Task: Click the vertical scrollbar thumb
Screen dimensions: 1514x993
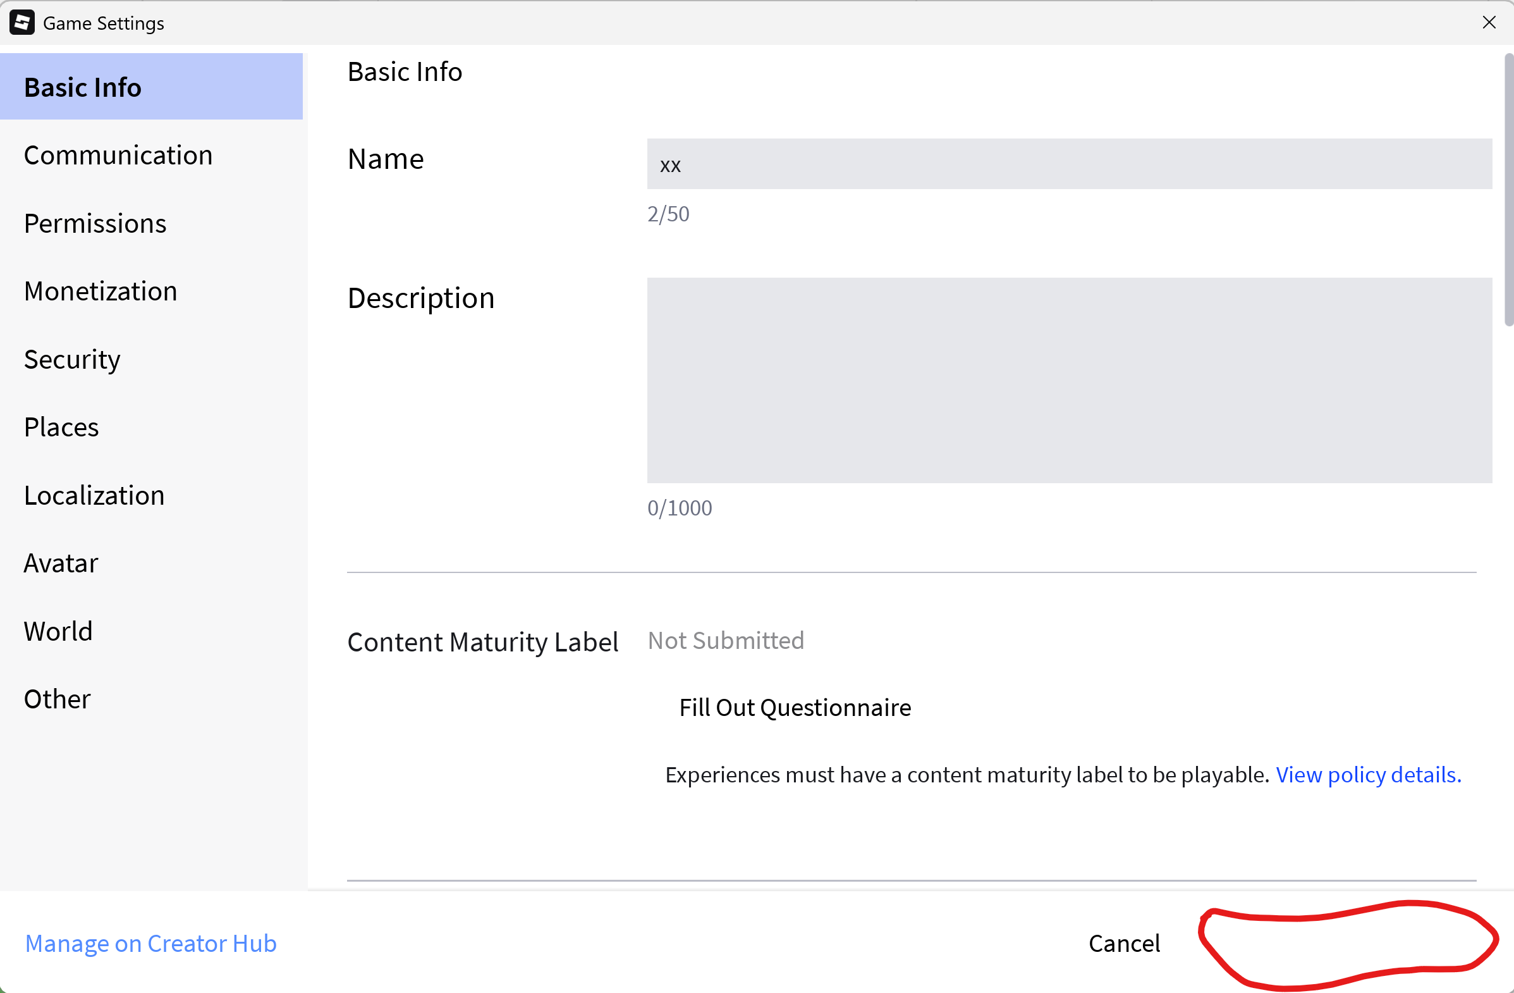Action: coord(1508,191)
